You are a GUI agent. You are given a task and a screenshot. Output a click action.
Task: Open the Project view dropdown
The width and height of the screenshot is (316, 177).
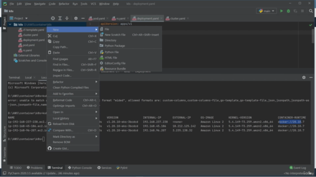pos(19,19)
